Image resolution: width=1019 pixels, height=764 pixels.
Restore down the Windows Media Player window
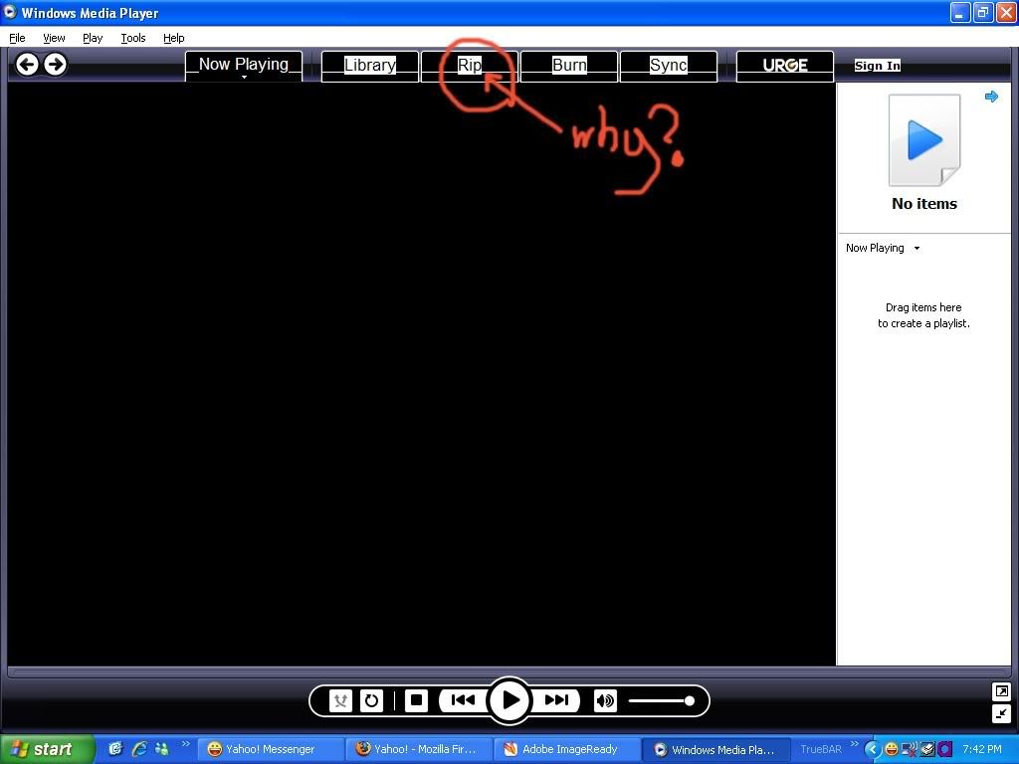(983, 12)
